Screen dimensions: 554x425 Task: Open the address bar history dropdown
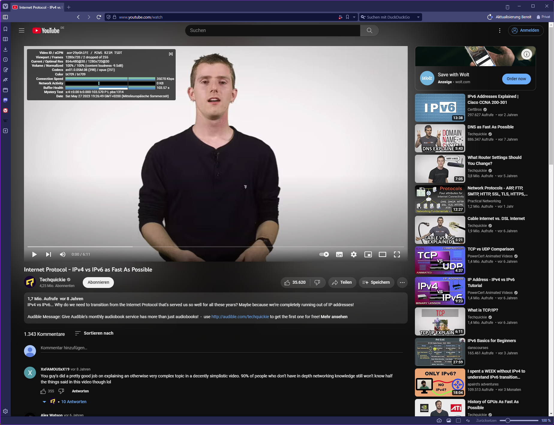(x=354, y=17)
